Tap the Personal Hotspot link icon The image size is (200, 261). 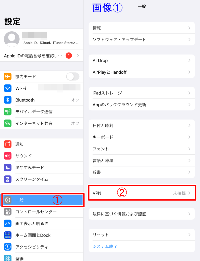(x=8, y=123)
